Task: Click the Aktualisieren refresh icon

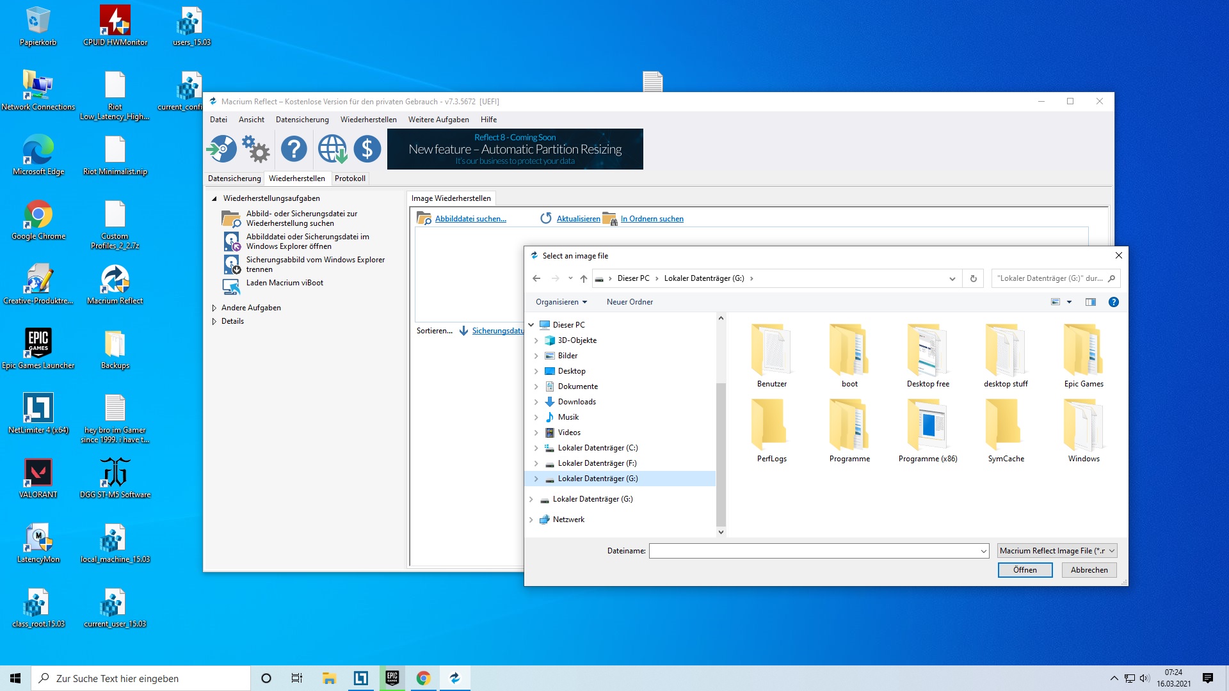Action: click(x=546, y=219)
